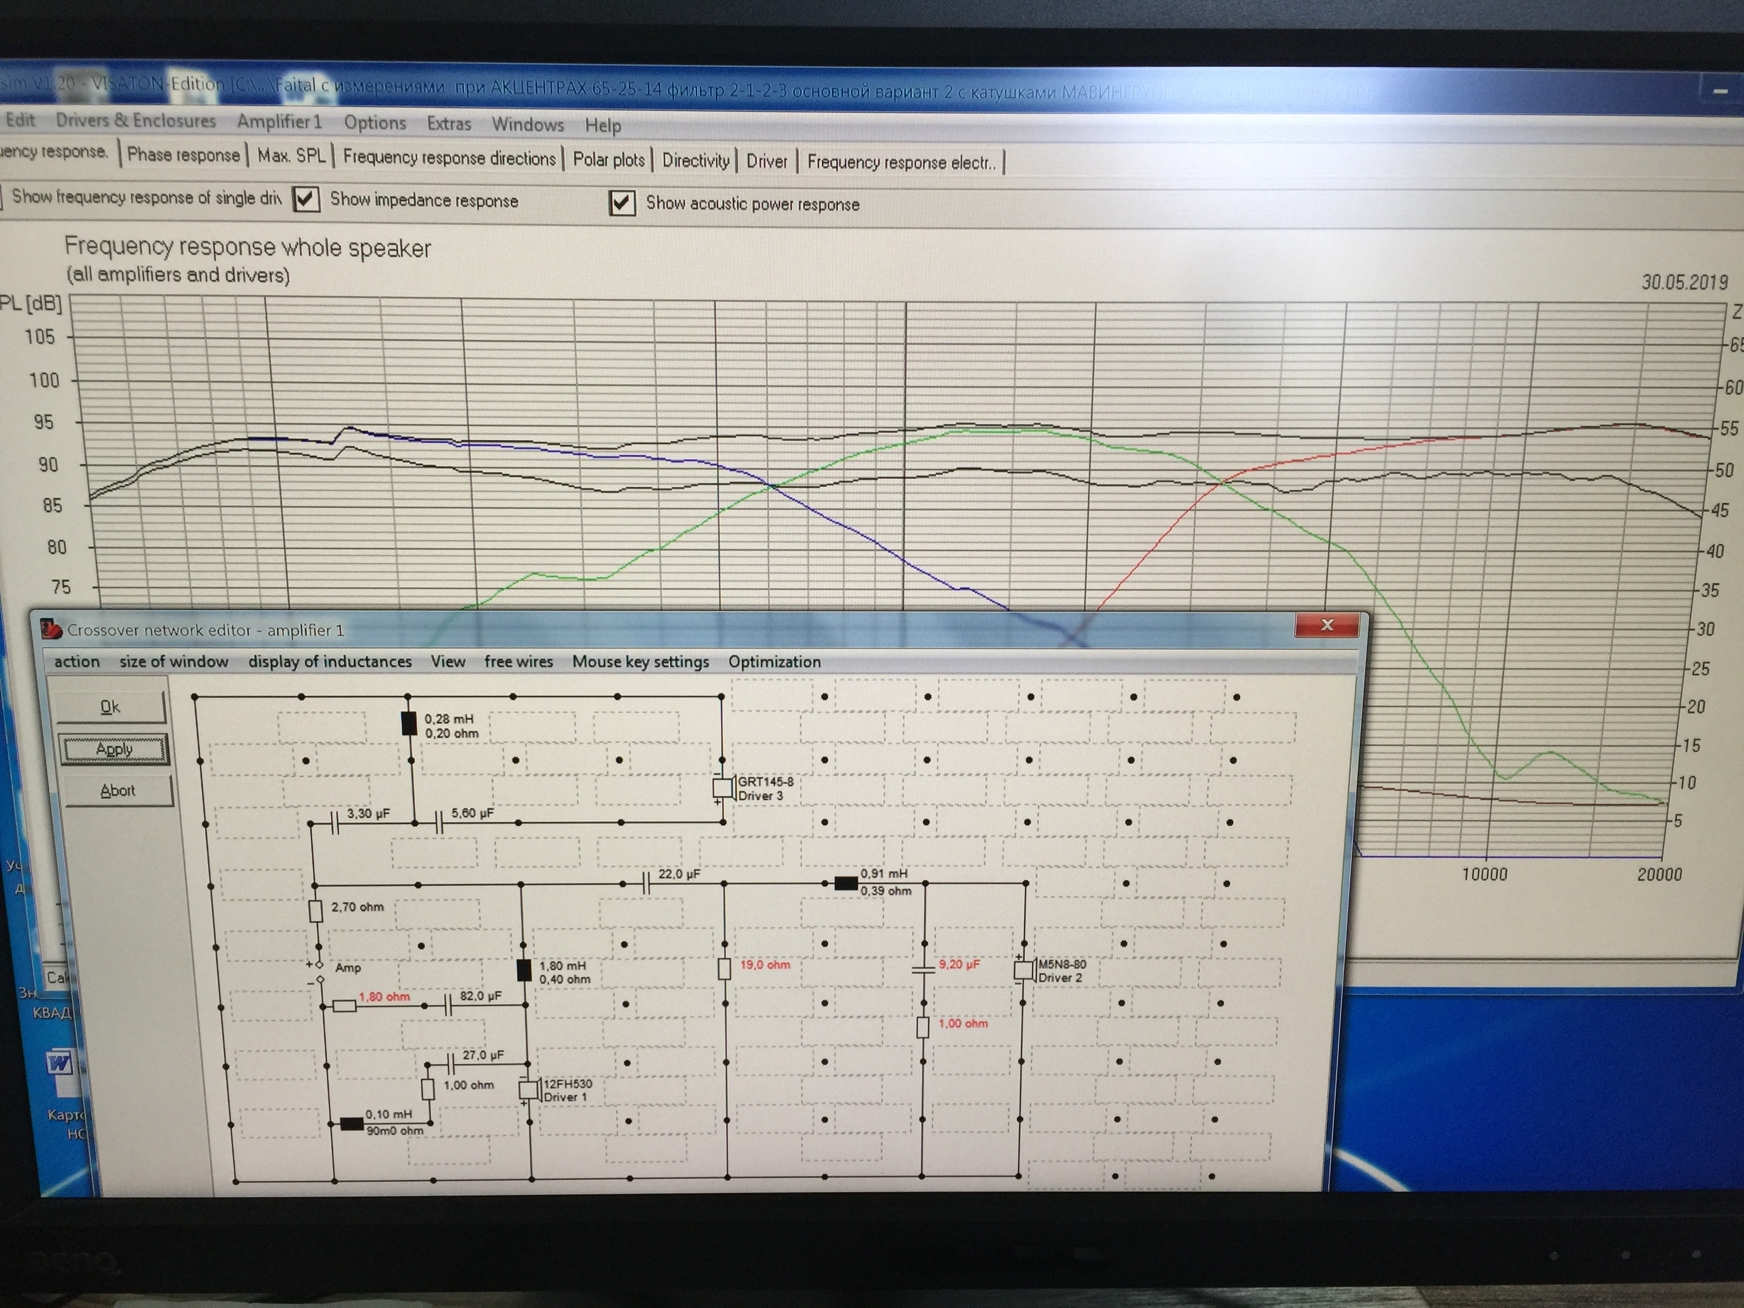The width and height of the screenshot is (1744, 1308).
Task: Select the M5N8-80 Driver 2 speaker symbol
Action: (x=1024, y=970)
